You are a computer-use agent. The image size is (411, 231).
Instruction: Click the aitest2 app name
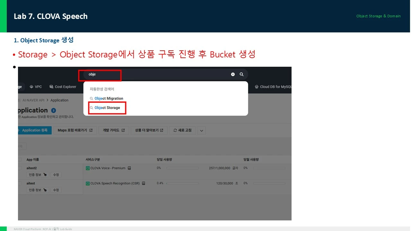(x=32, y=168)
